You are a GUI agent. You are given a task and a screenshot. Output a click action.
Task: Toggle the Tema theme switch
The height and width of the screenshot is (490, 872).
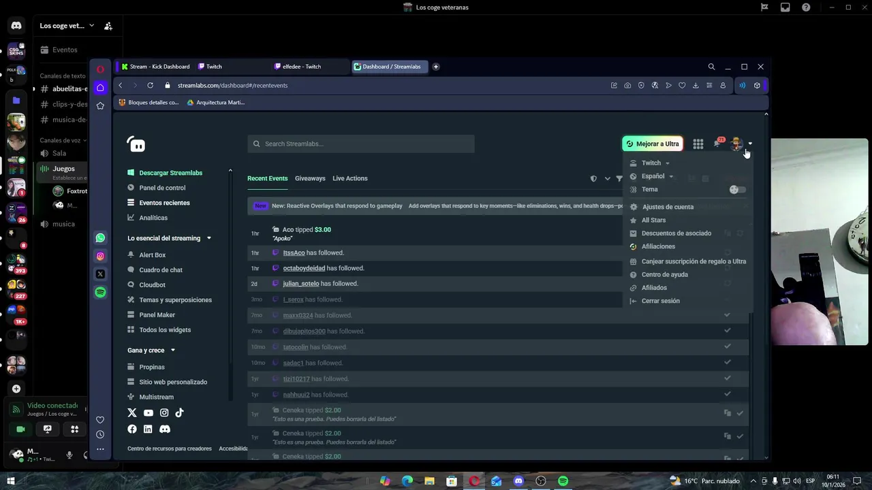point(737,190)
